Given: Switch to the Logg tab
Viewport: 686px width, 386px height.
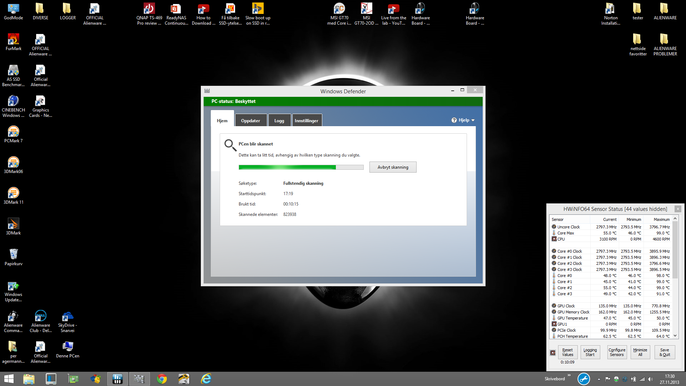Looking at the screenshot, I should pyautogui.click(x=279, y=120).
